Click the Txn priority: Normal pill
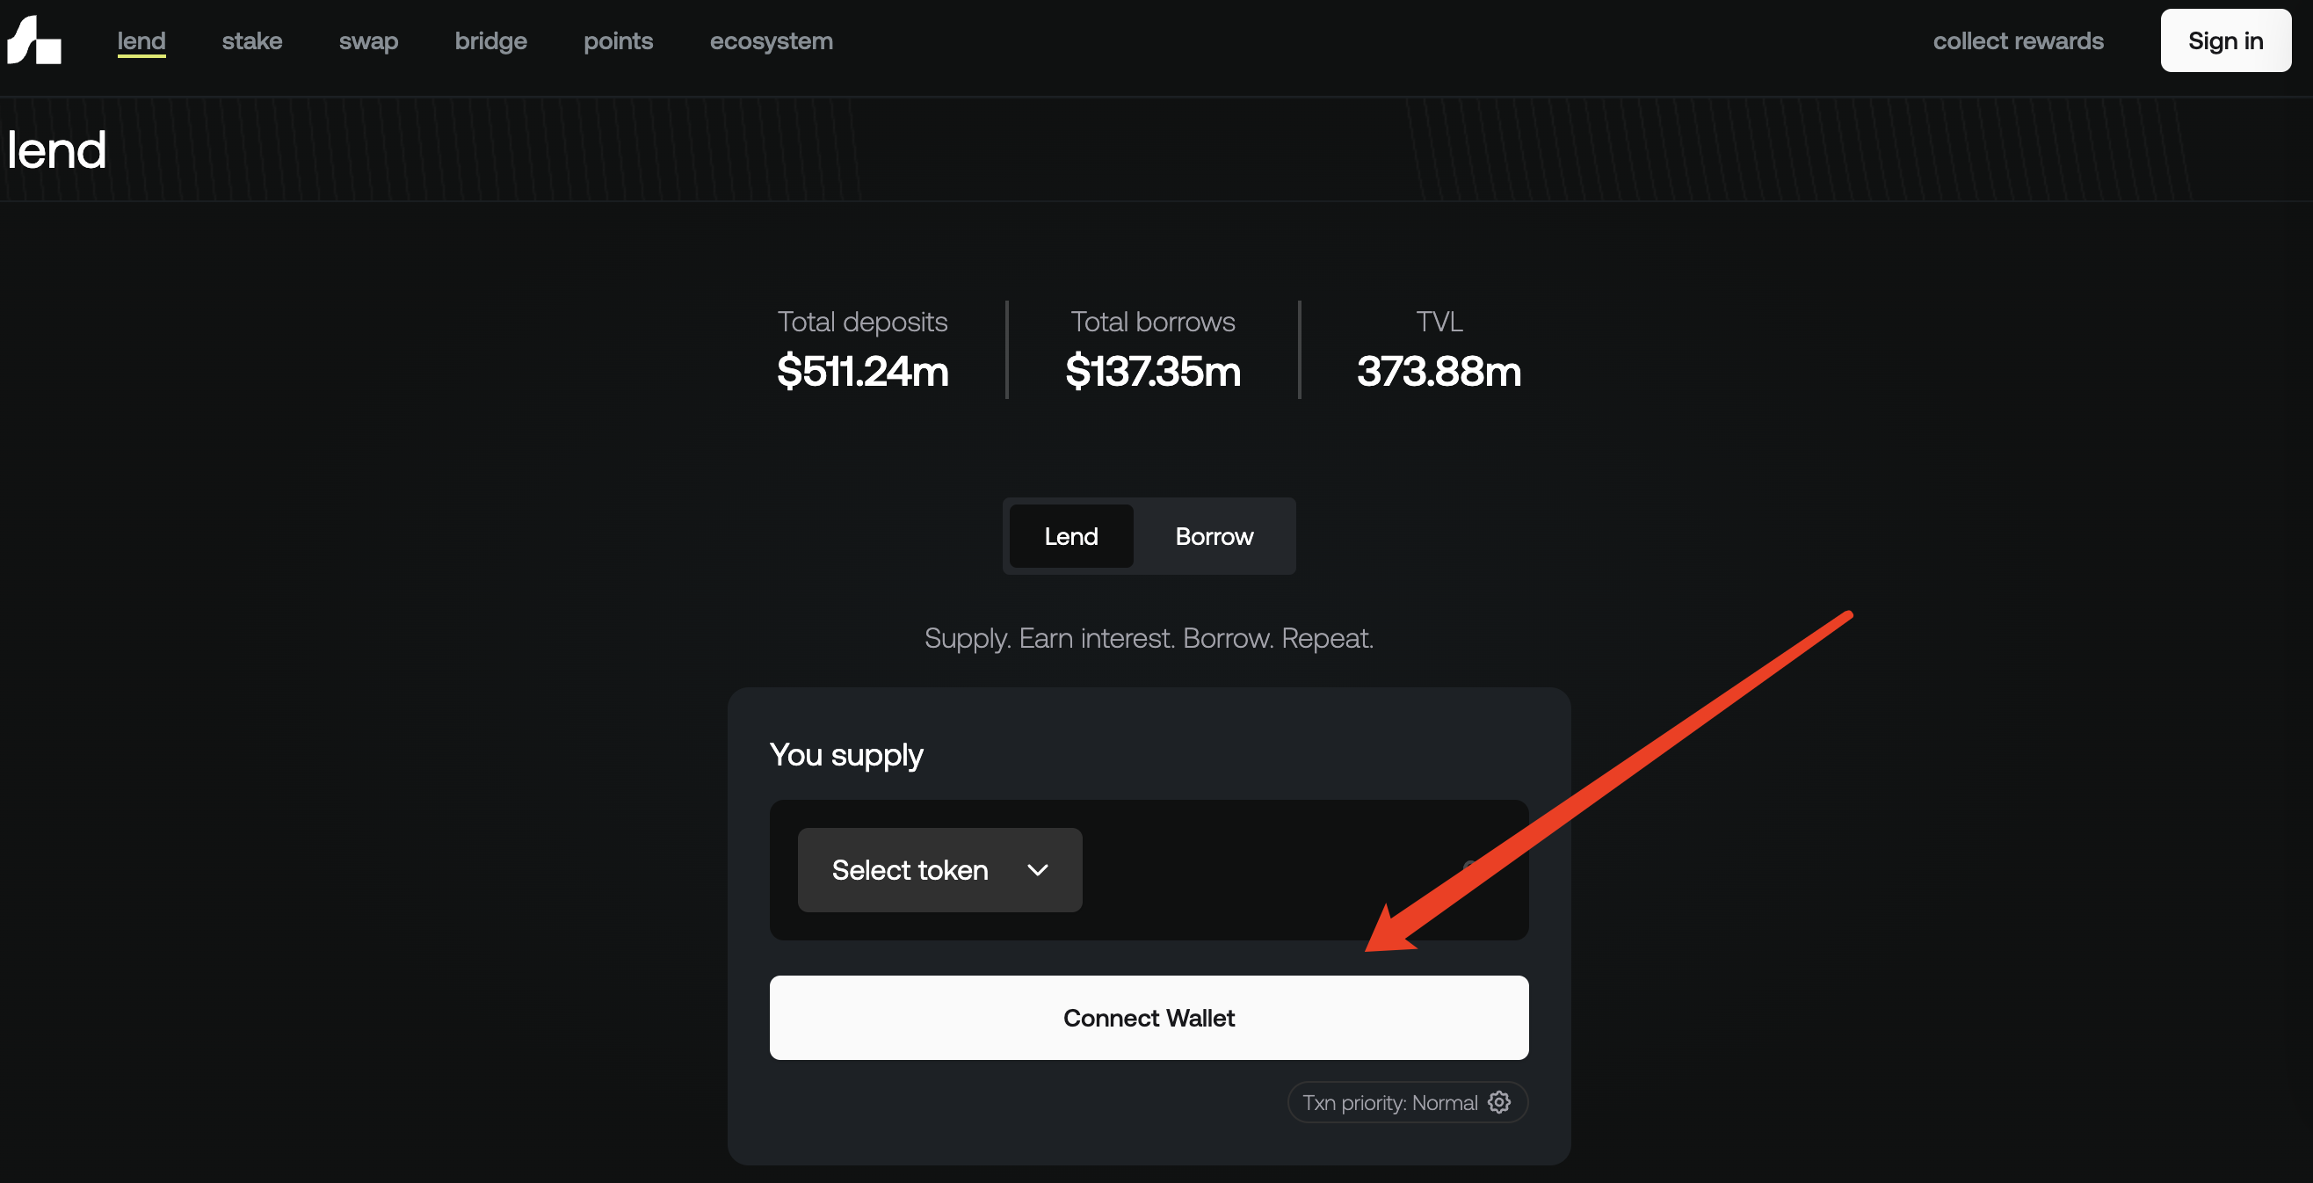 (1389, 1102)
